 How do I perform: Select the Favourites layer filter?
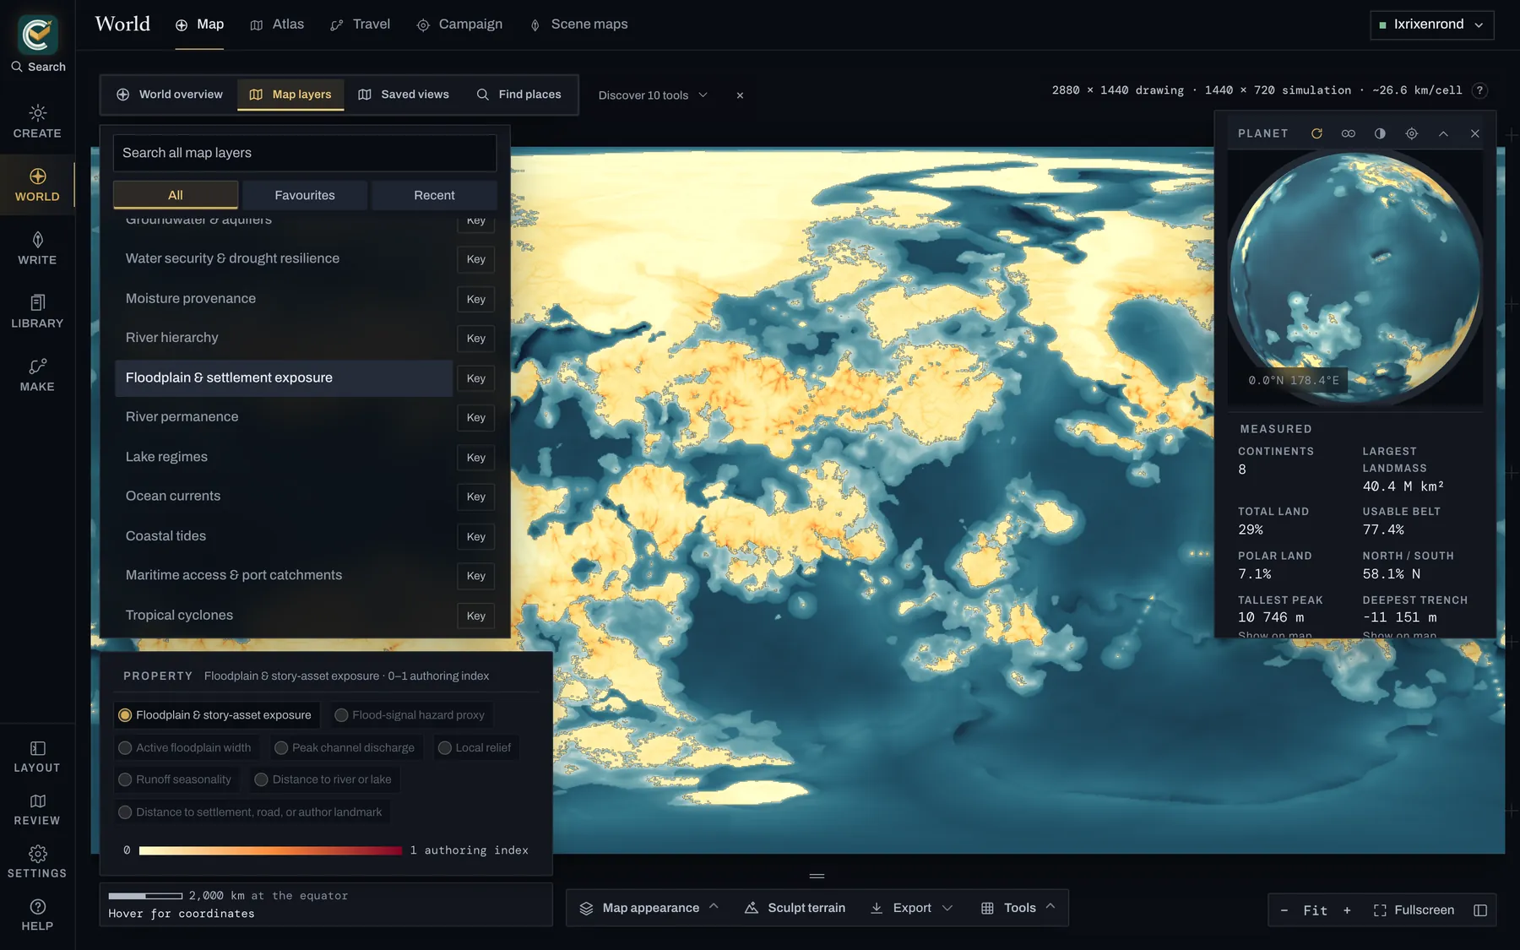tap(305, 195)
